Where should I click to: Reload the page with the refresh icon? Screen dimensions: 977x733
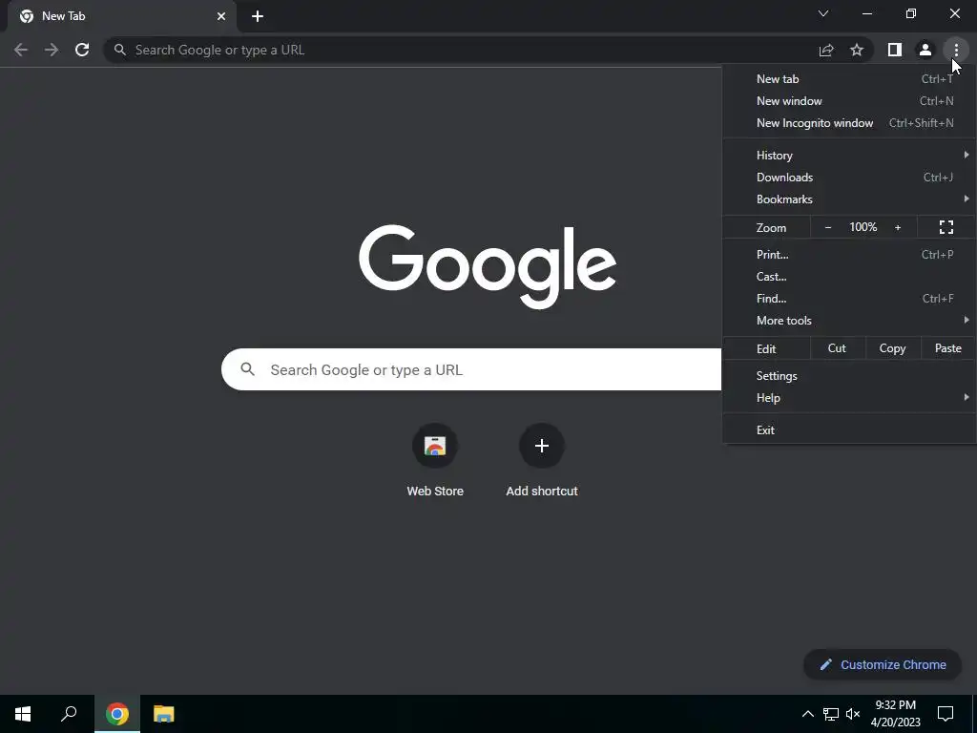(82, 50)
